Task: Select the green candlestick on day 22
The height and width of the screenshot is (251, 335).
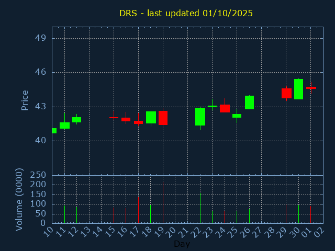Action: 200,117
